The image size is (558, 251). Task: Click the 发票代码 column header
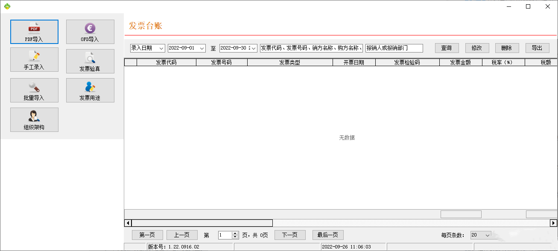(166, 62)
